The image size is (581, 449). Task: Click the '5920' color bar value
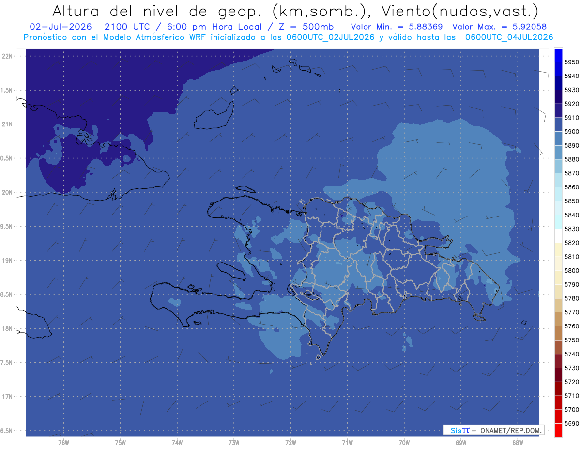click(571, 104)
